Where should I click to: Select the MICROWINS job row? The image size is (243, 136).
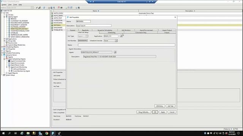click(x=58, y=23)
